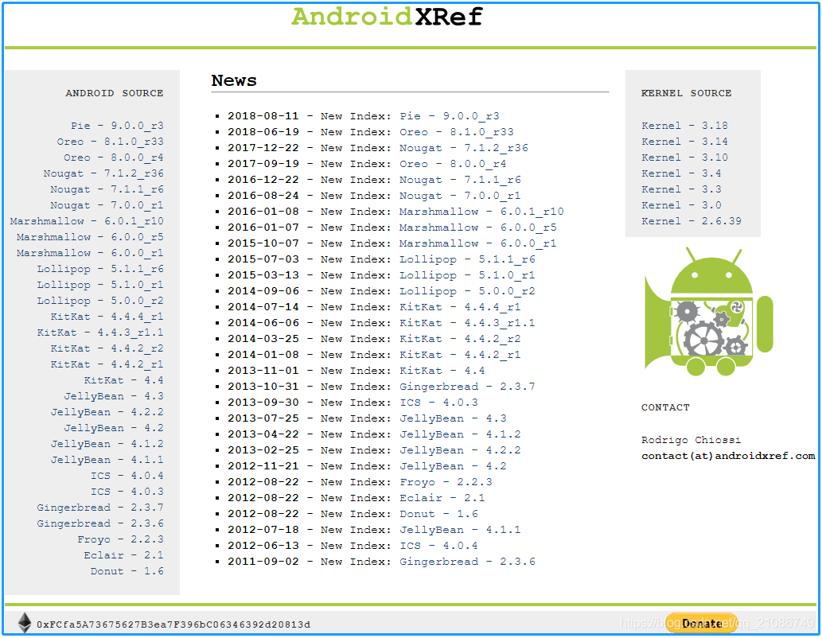Select Nougat 7.1.1_r6 in Android Source sidebar
This screenshot has width=822, height=638.
coord(107,189)
